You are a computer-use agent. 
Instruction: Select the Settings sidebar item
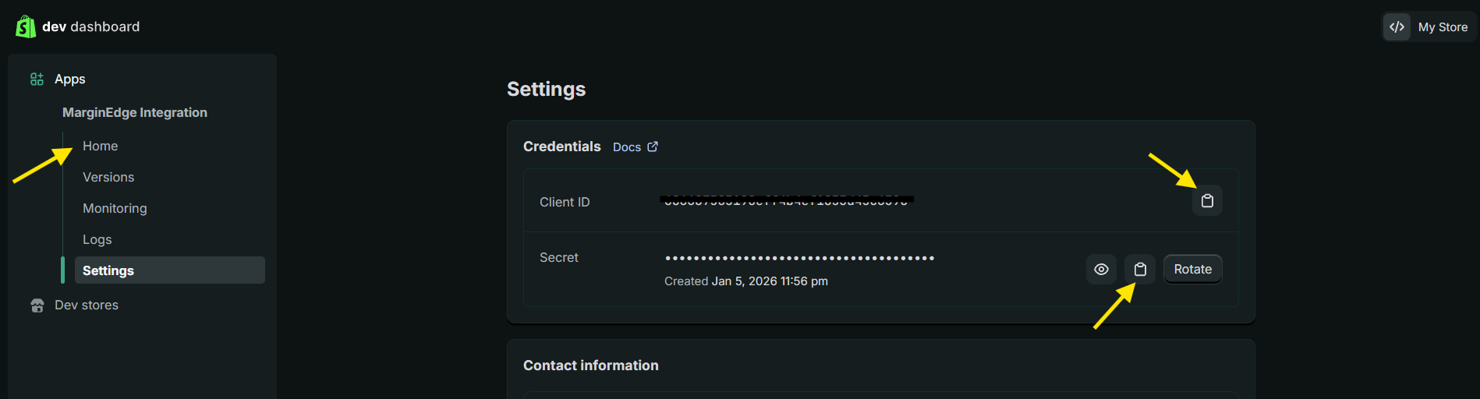108,270
